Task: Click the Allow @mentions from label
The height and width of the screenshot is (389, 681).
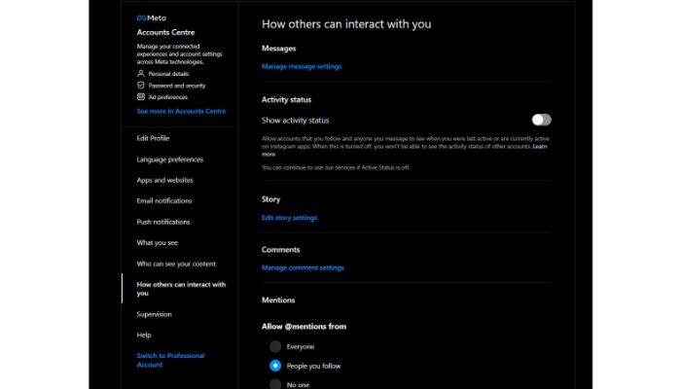Action: pyautogui.click(x=304, y=327)
